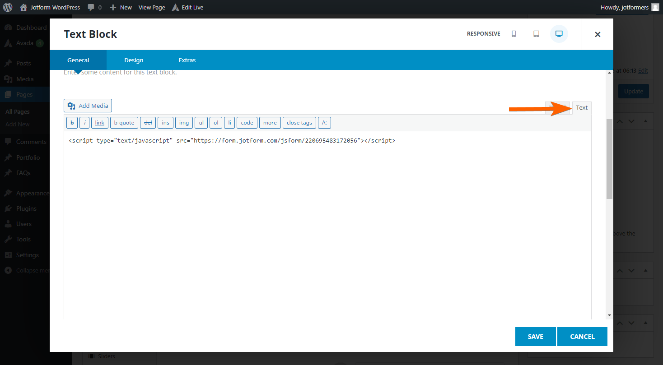
Task: Click inside the HTML text editor area
Action: 327,226
